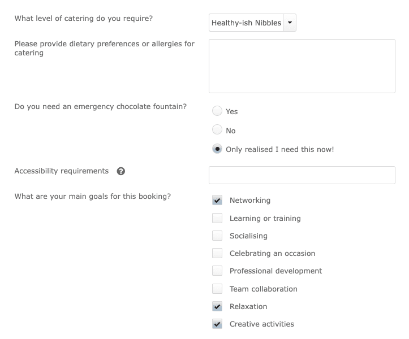Uncheck the Networking checkbox
Viewport: 409px width, 339px height.
(217, 200)
